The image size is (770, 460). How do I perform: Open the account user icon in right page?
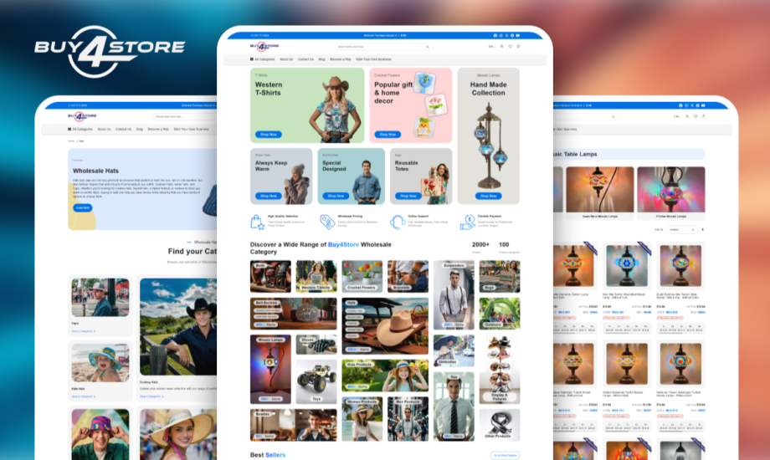687,116
